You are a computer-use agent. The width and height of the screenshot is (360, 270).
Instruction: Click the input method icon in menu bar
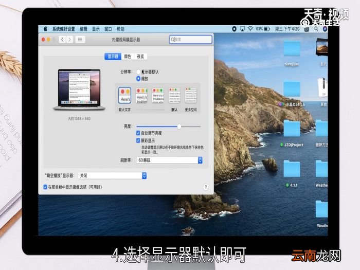click(x=307, y=29)
